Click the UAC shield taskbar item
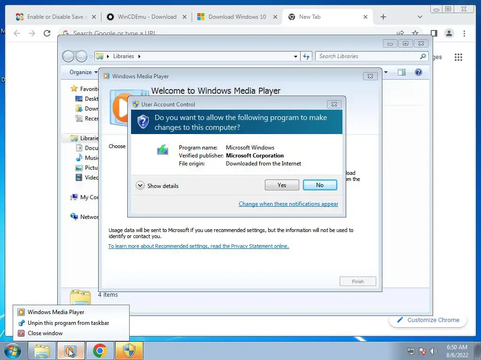Image resolution: width=481 pixels, height=360 pixels. point(129,351)
